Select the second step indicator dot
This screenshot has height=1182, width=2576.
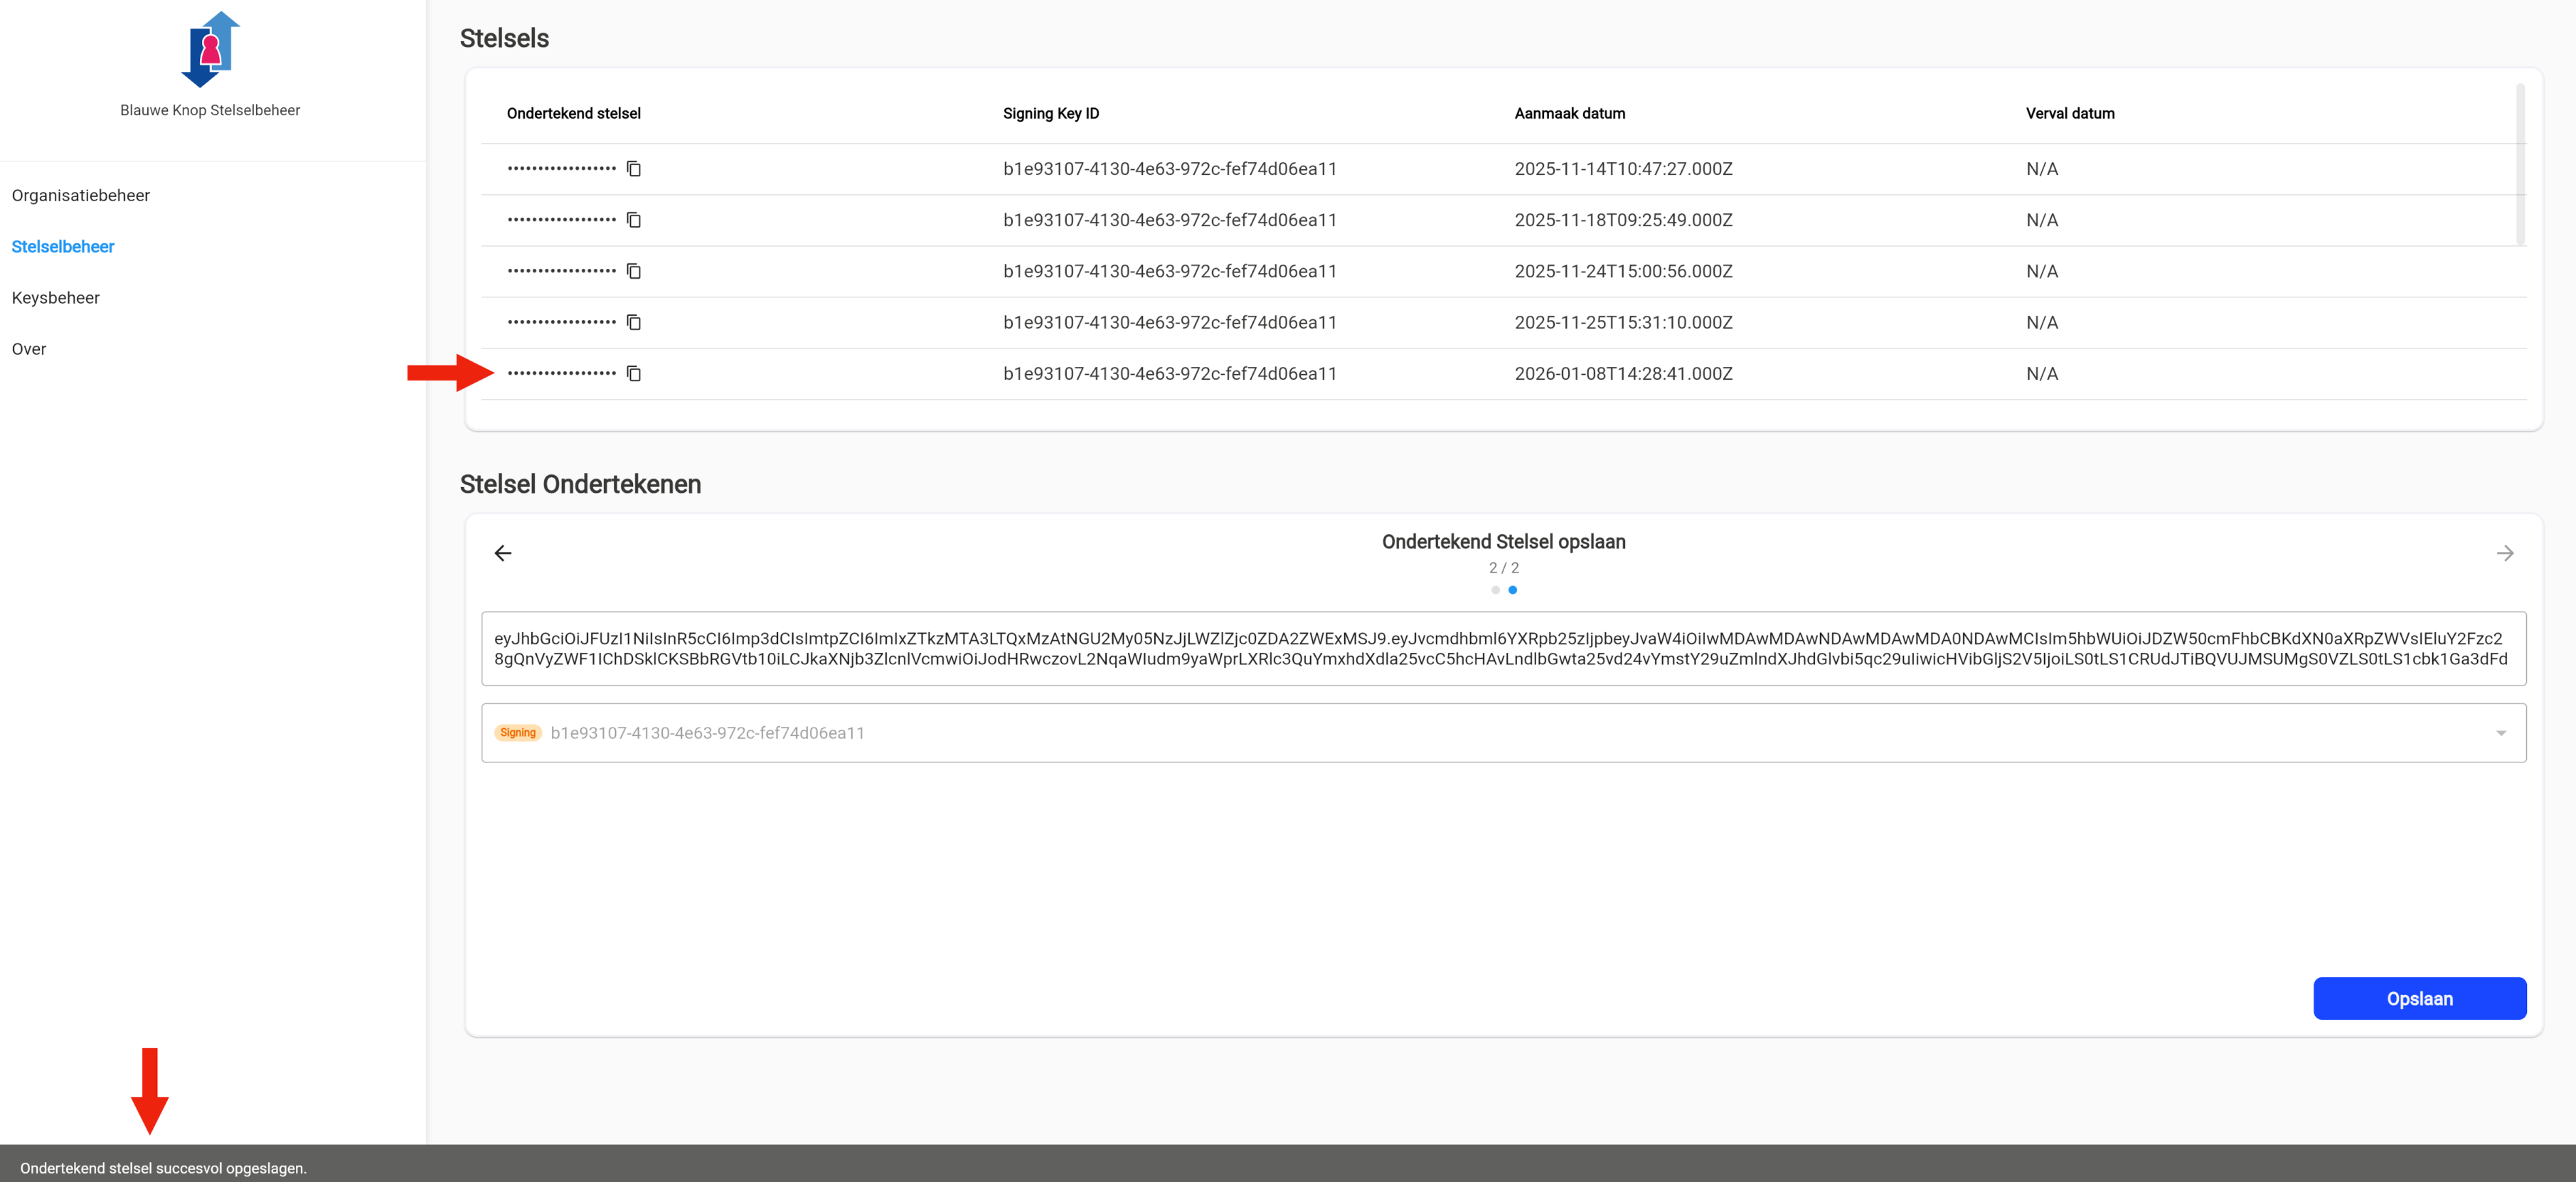click(x=1512, y=590)
